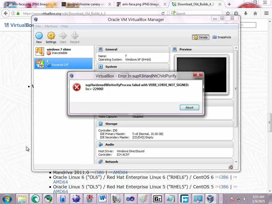Open a new browser tab with plus
The height and width of the screenshot is (204, 272).
tap(229, 4)
